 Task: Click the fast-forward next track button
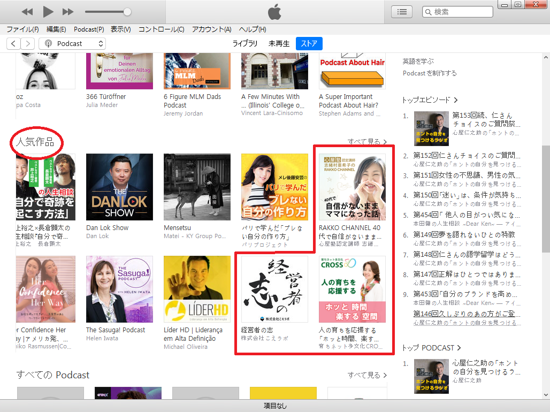click(68, 12)
